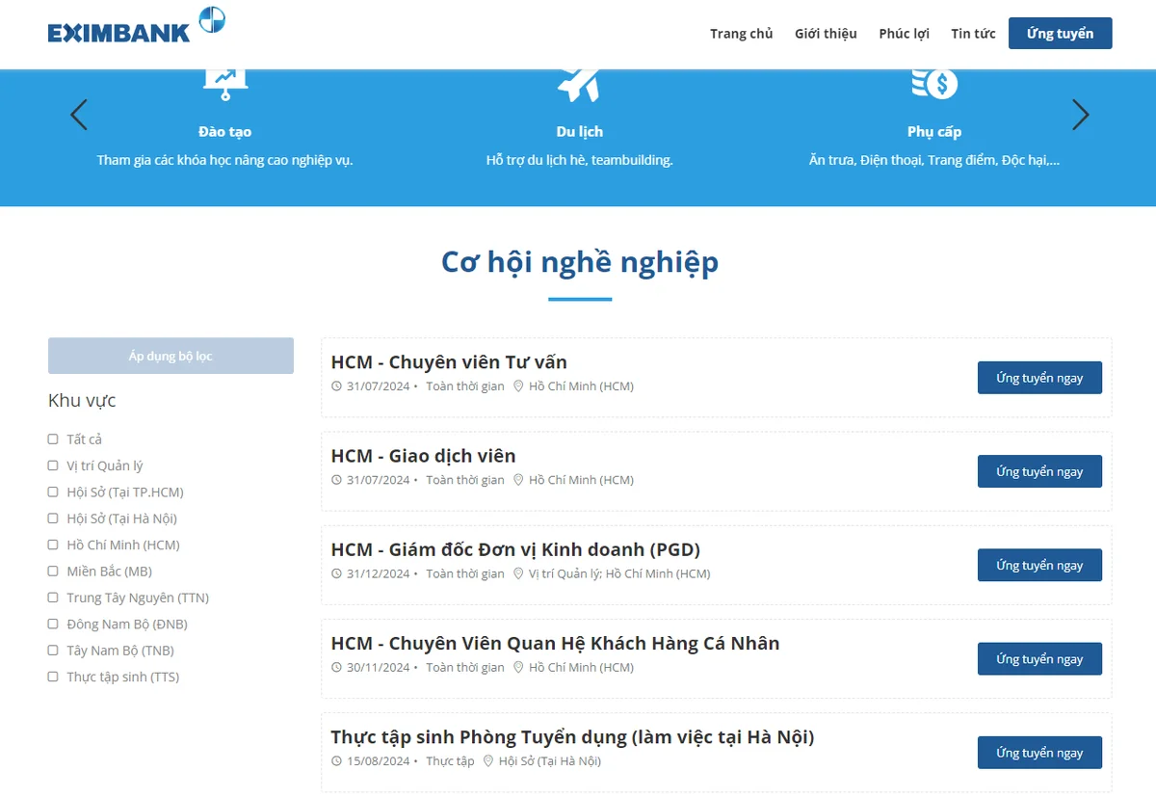Click clock icon of HCM - Chuyên viên Tư vấn
This screenshot has width=1156, height=798.
point(336,386)
